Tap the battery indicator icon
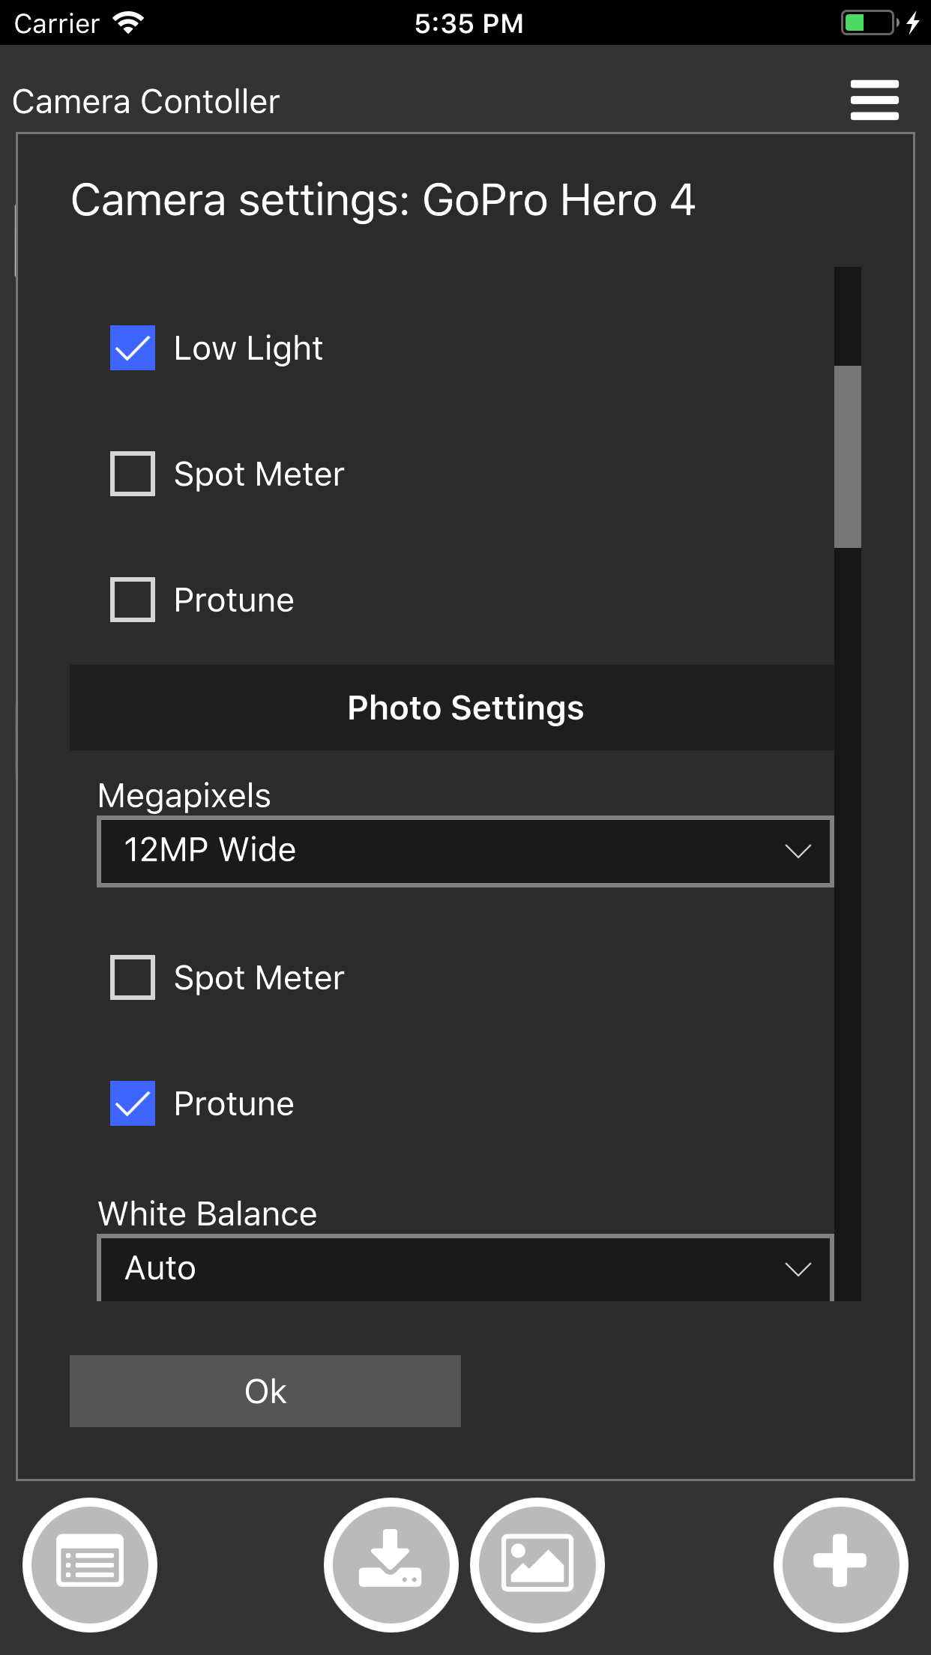 click(869, 23)
